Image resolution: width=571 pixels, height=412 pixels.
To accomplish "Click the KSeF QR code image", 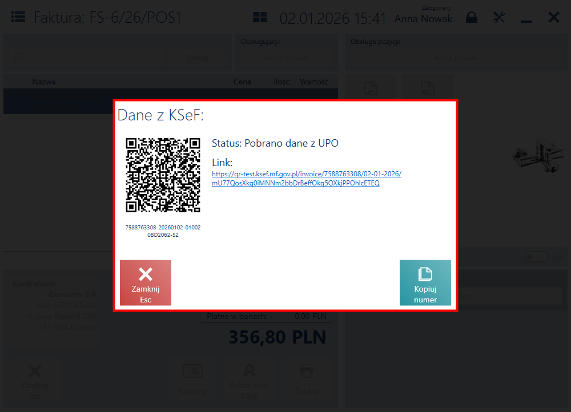I will 163,175.
